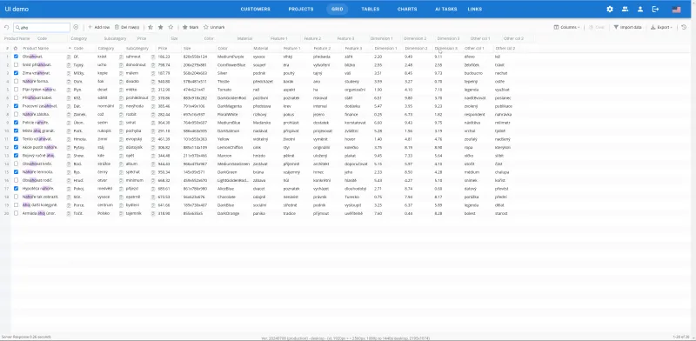The image size is (696, 341).
Task: Click the 'Server Response 0.26 seconds' status text
Action: [26, 337]
